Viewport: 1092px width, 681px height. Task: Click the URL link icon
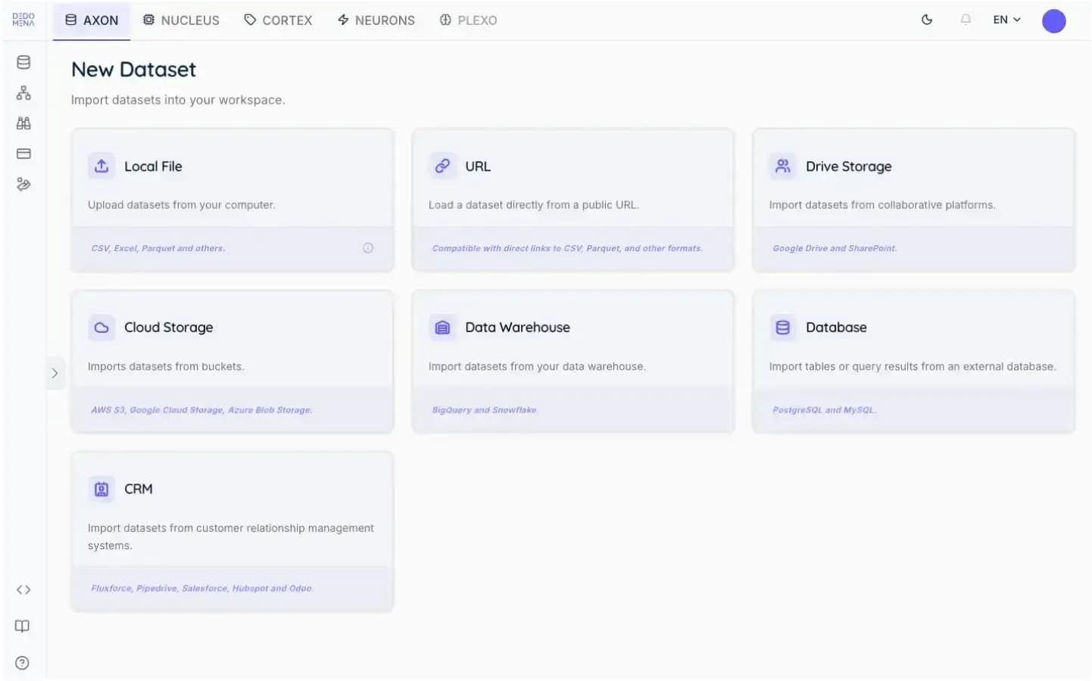pos(442,166)
